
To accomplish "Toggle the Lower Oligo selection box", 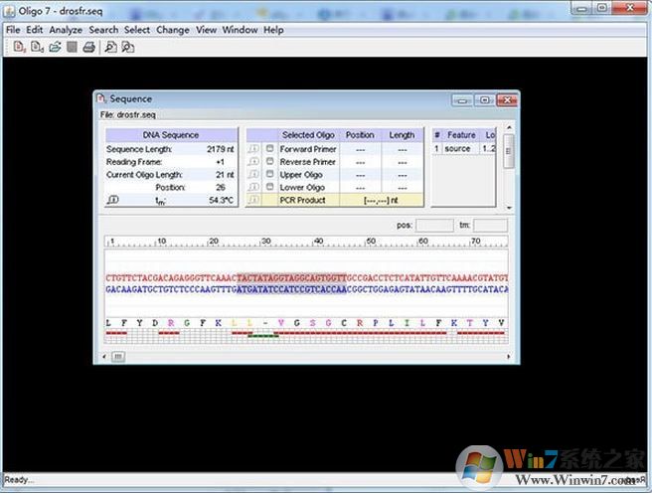I will pos(269,187).
